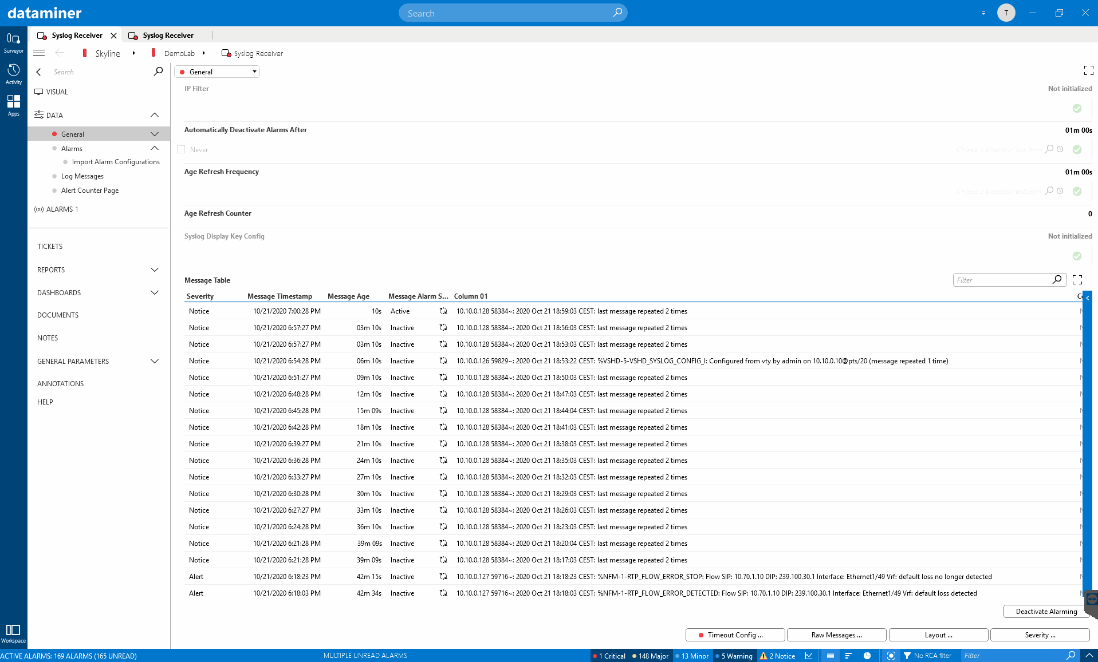Click the Deactivate Alarming button
The image size is (1098, 662).
pyautogui.click(x=1045, y=611)
